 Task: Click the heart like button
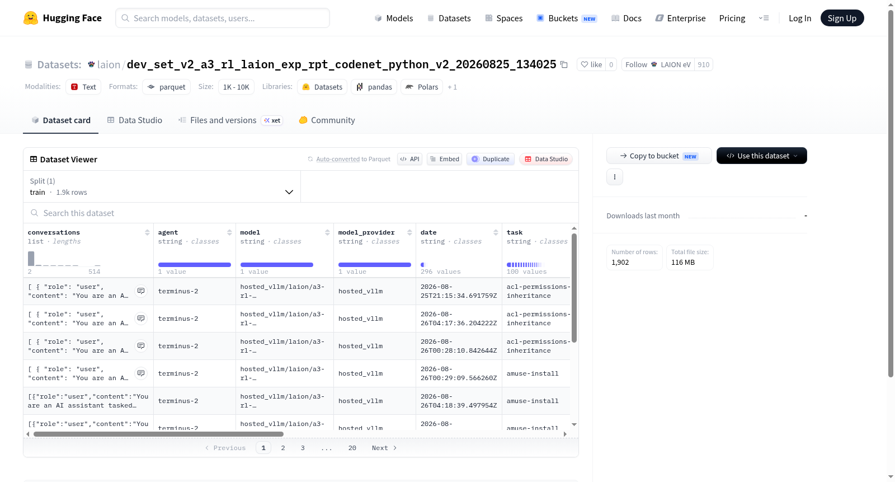coord(591,64)
